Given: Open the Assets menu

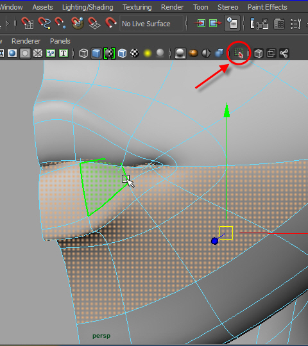Looking at the screenshot, I should (42, 7).
